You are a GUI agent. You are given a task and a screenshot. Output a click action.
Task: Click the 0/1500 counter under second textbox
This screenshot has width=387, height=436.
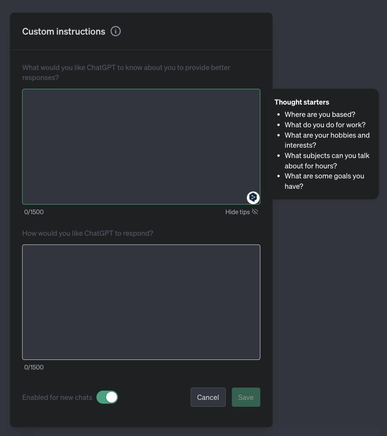[34, 367]
